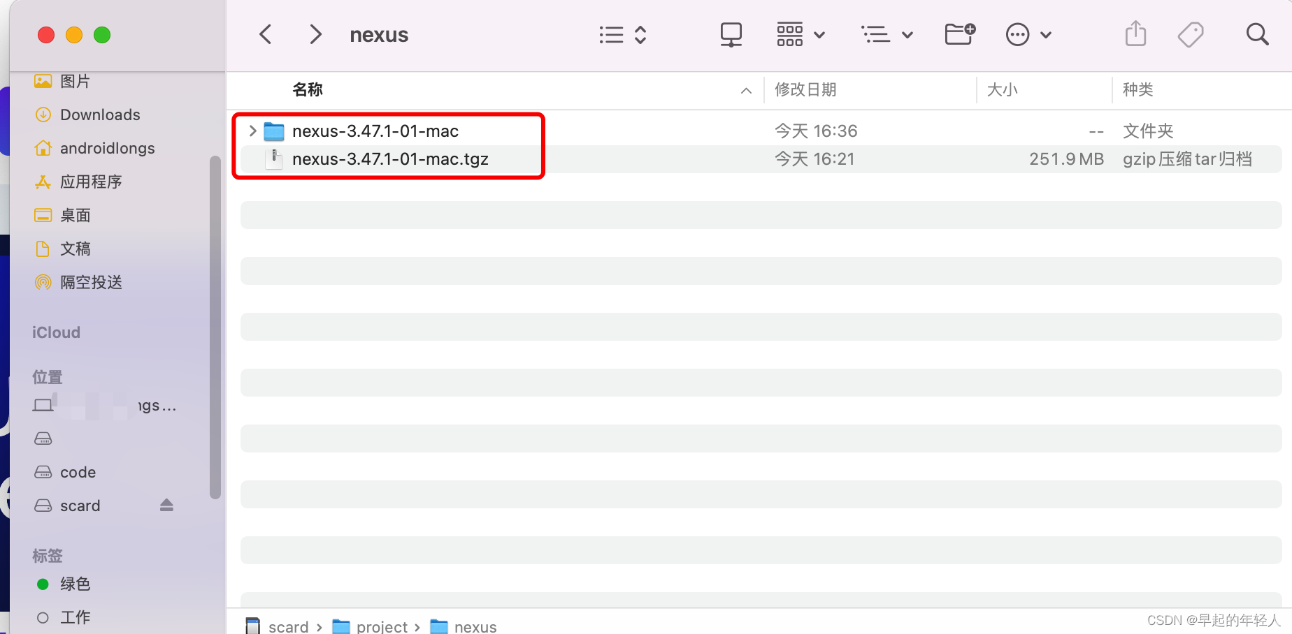Click project in the path bar

[382, 626]
